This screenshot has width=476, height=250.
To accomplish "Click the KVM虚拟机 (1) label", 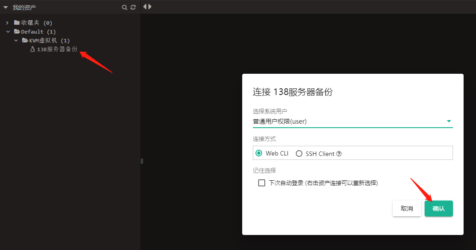I will pos(50,40).
